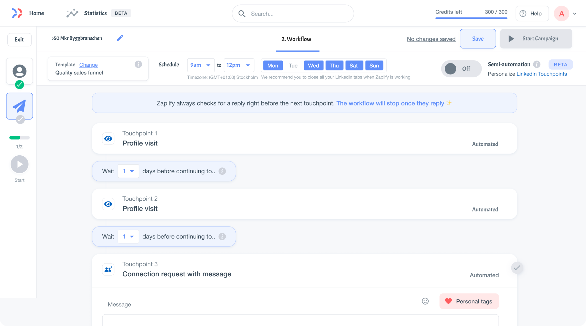This screenshot has height=326, width=586.
Task: Open the 12pm end time dropdown
Action: click(239, 65)
